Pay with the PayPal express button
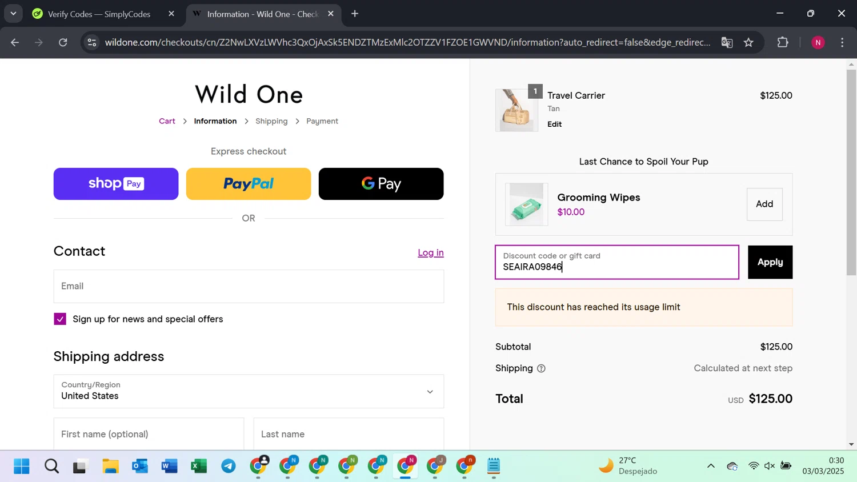857x482 pixels. click(249, 184)
